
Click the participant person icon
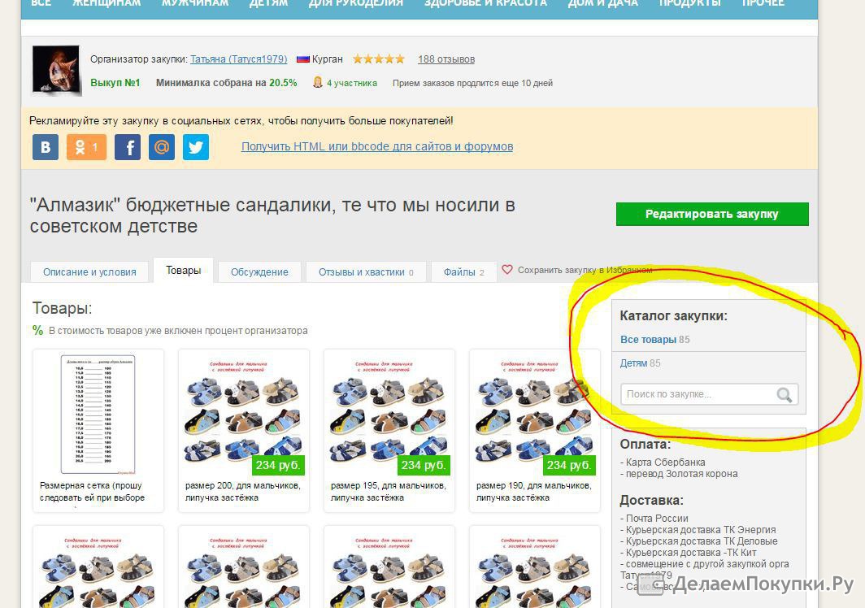tap(317, 83)
